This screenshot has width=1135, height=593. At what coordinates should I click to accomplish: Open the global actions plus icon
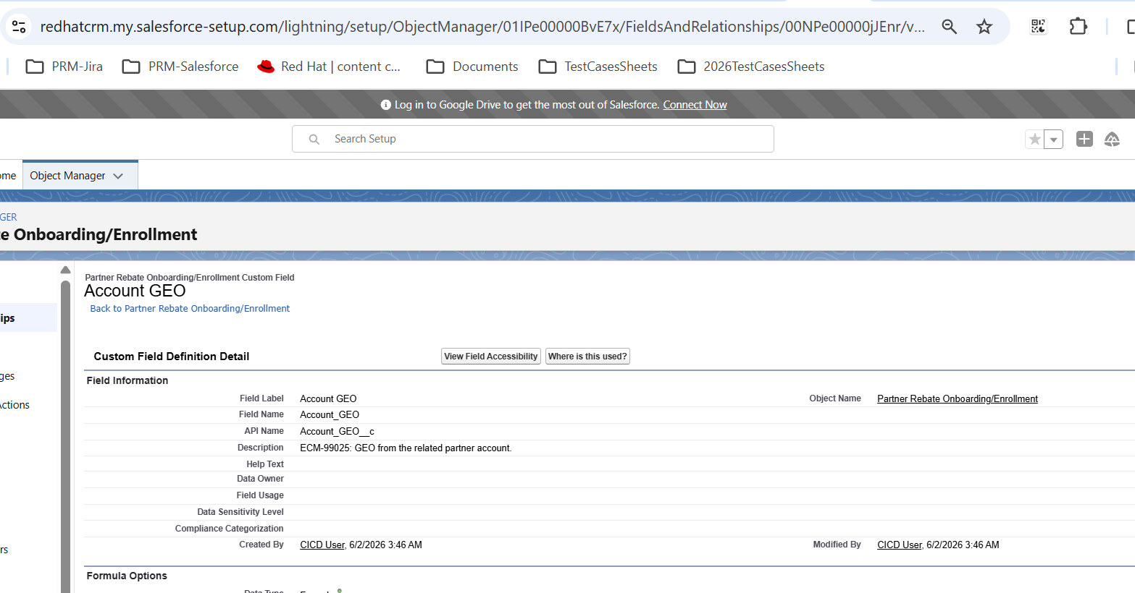1084,139
